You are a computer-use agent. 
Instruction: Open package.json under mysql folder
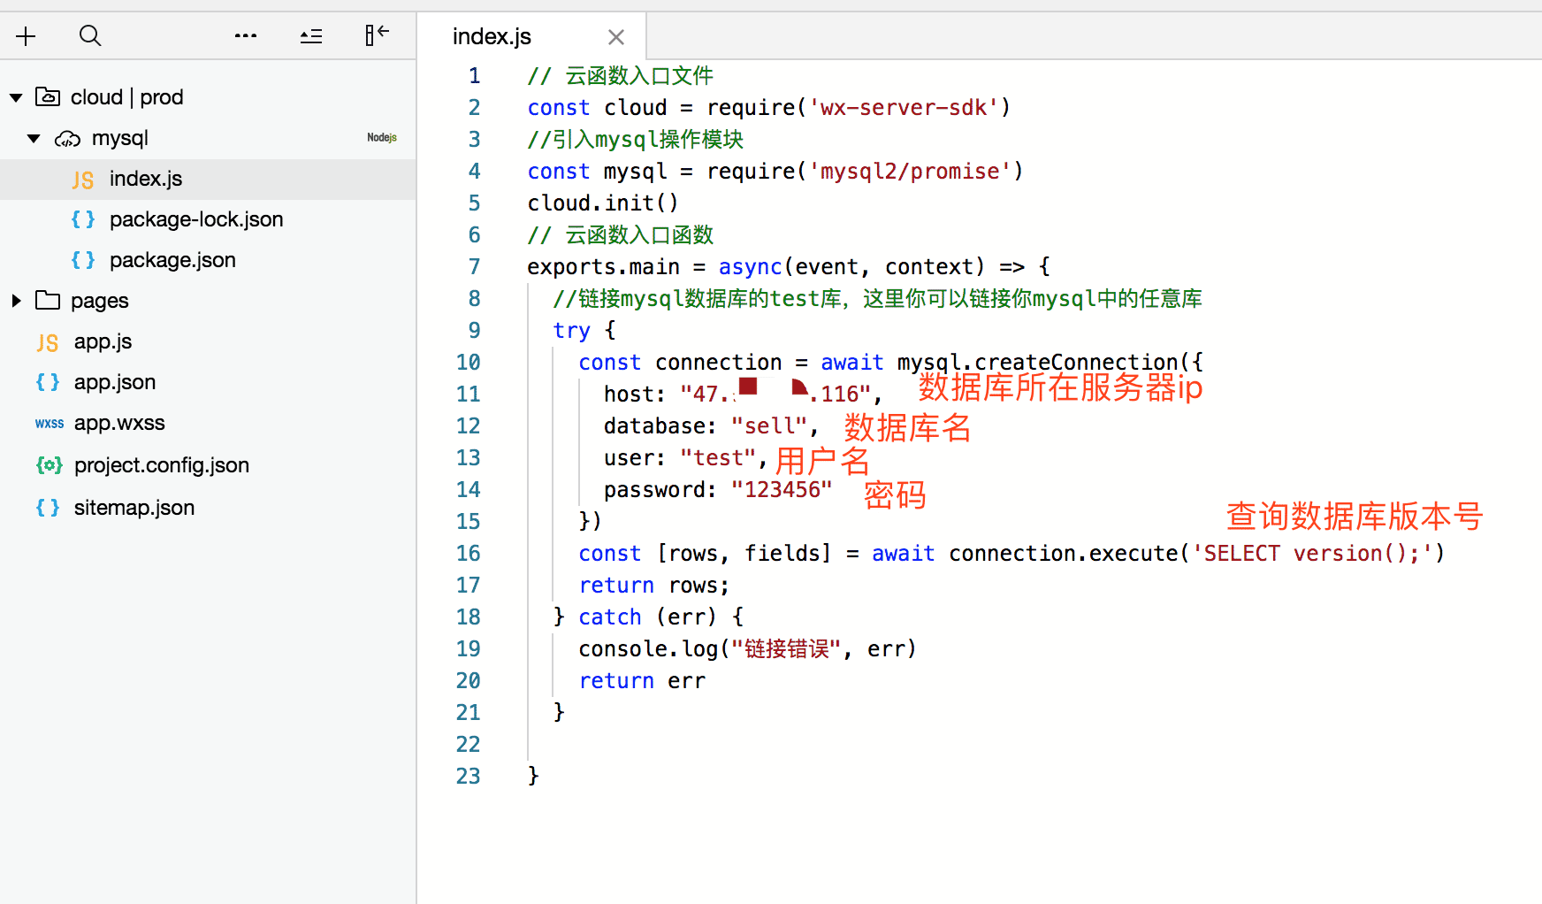pyautogui.click(x=172, y=260)
